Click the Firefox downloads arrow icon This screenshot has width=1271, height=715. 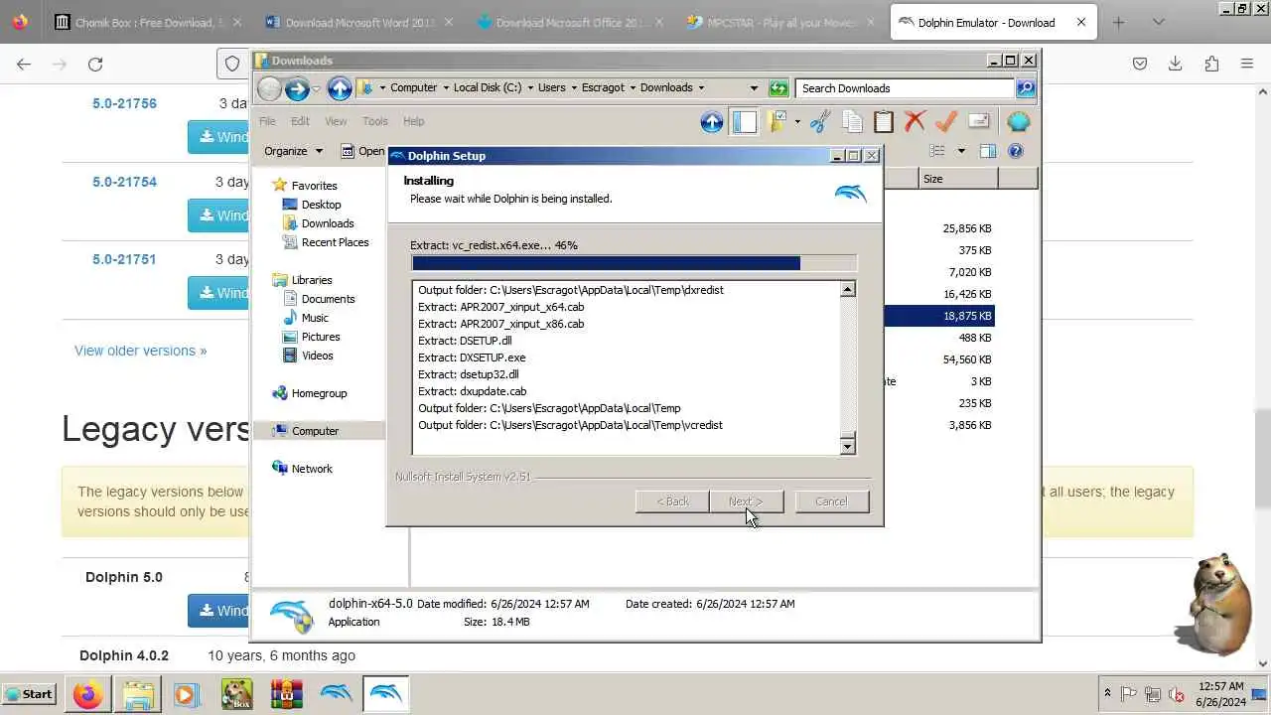[x=1175, y=64]
